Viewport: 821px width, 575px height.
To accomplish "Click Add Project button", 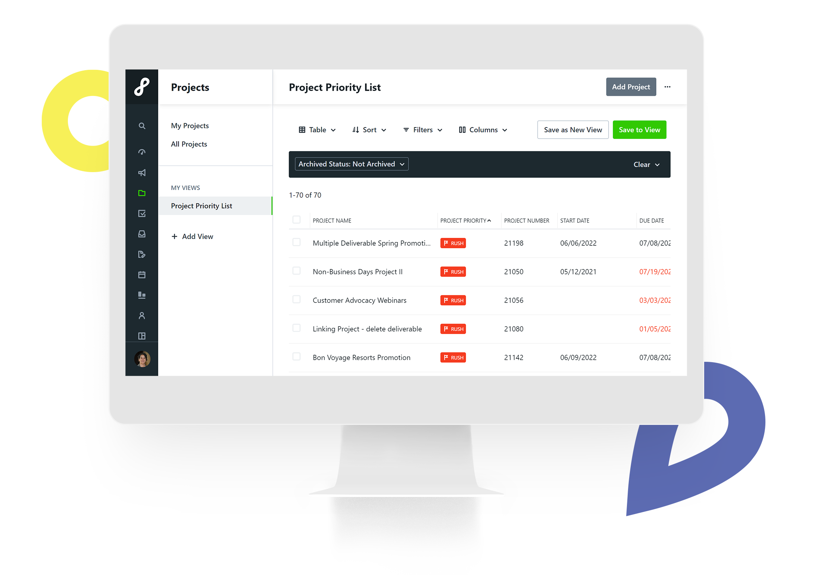I will click(631, 87).
